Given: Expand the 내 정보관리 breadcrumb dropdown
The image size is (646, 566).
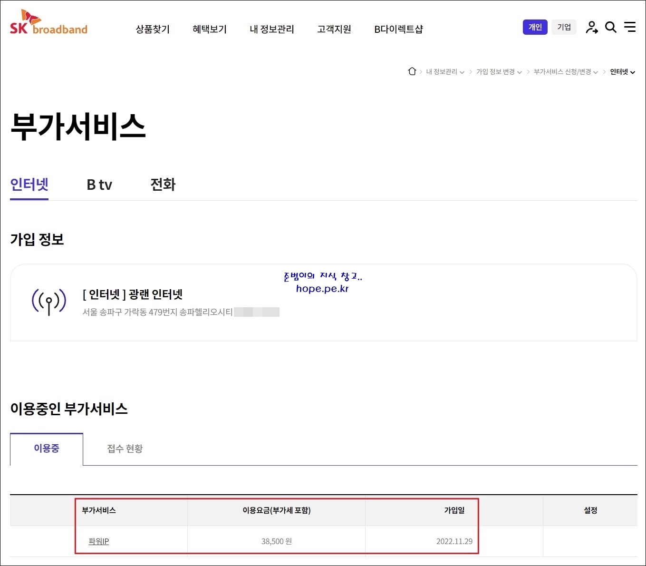Looking at the screenshot, I should pos(445,72).
